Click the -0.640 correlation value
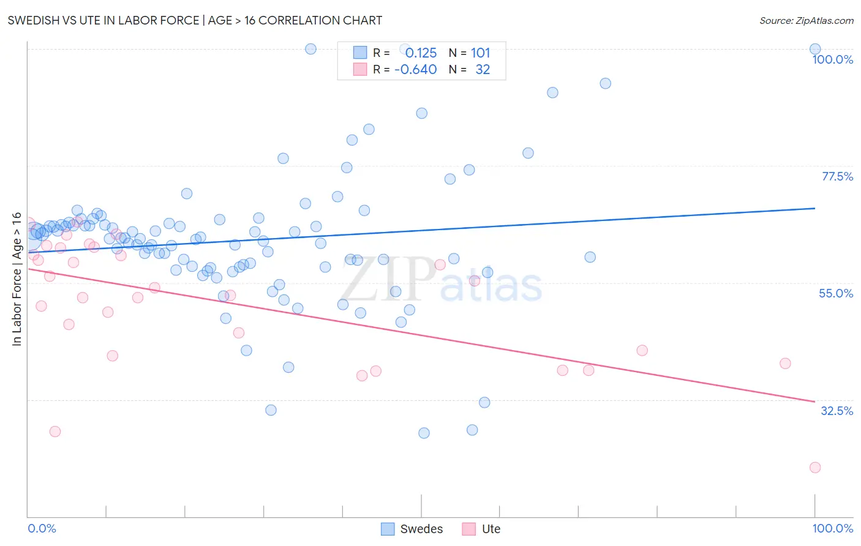861x546 pixels. click(x=416, y=69)
